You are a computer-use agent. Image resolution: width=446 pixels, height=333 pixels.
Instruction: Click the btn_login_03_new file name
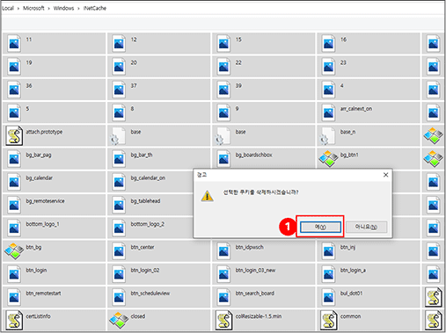[255, 271]
